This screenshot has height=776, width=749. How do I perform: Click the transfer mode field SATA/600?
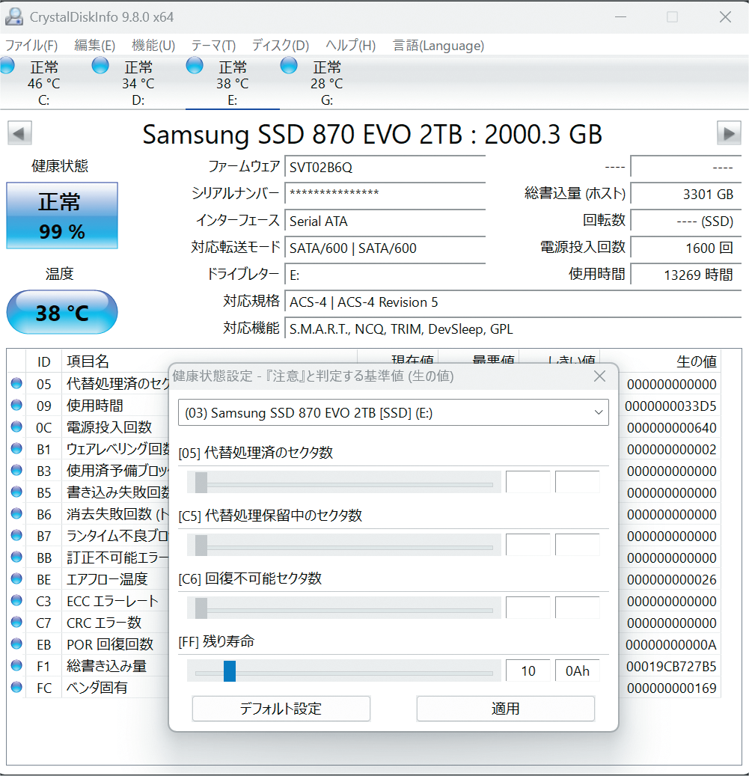385,248
